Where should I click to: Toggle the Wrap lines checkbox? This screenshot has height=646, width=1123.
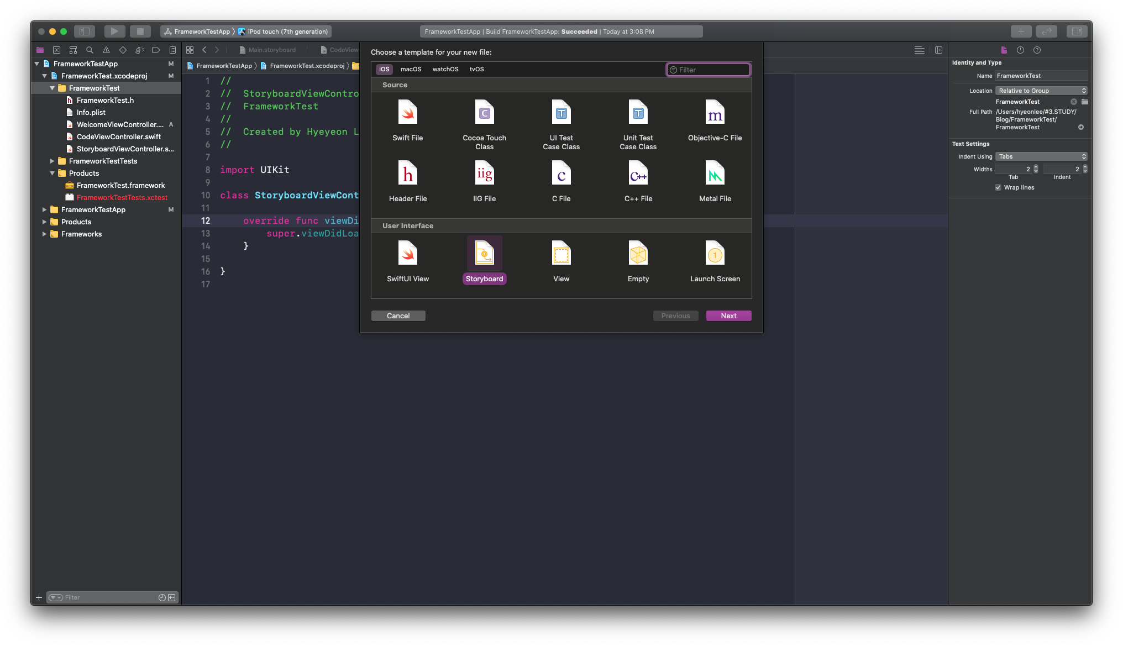[998, 187]
